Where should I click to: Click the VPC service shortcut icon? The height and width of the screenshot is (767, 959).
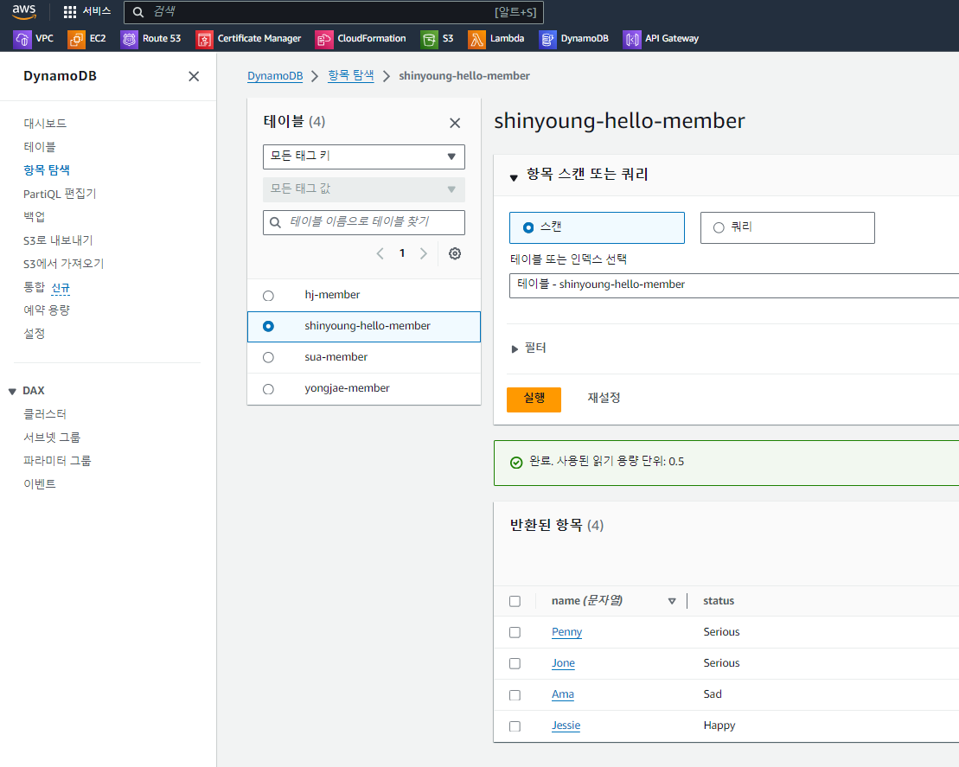point(22,39)
